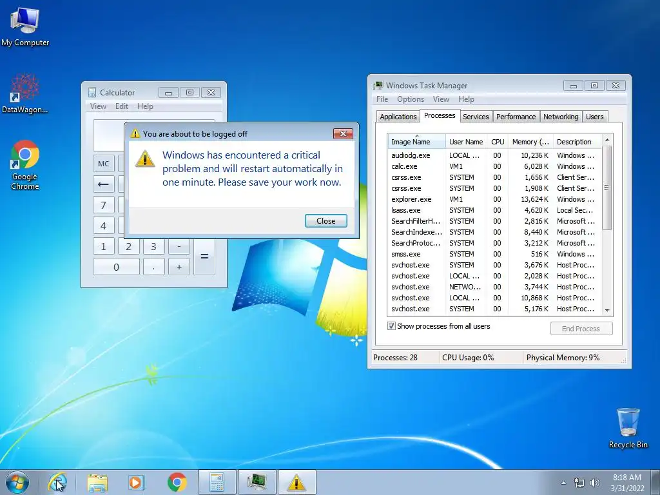Click calculator plus key

coord(179,267)
